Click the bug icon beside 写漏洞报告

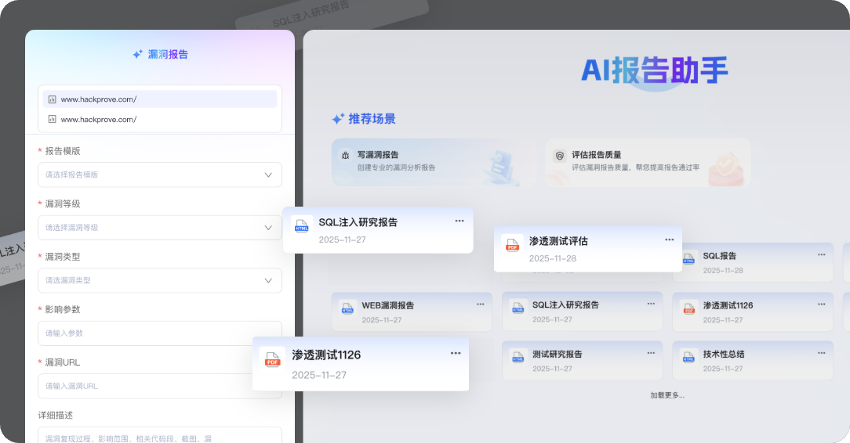click(346, 156)
